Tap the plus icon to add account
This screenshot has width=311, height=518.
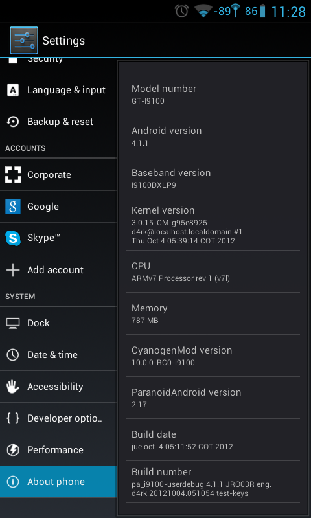point(13,270)
